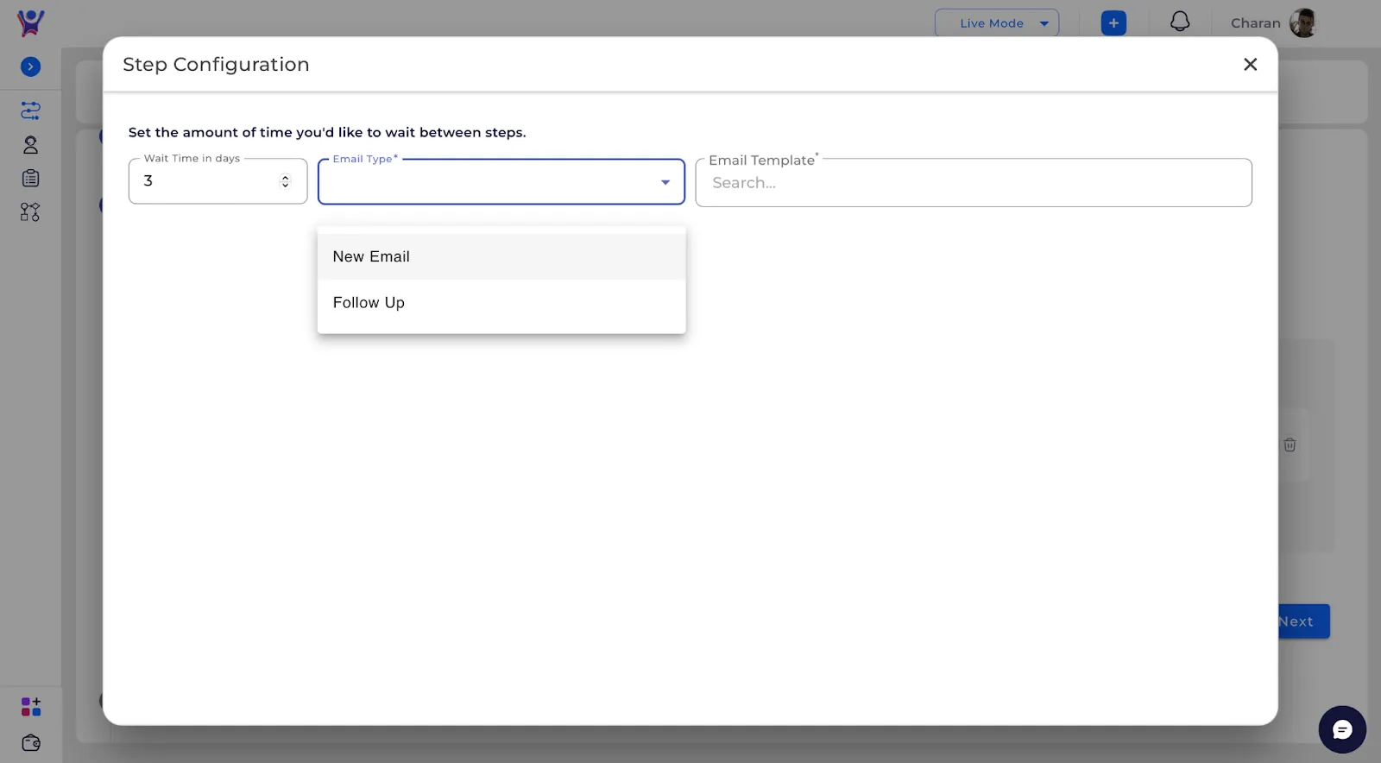
Task: Expand the sidebar with the arrow button
Action: [30, 66]
